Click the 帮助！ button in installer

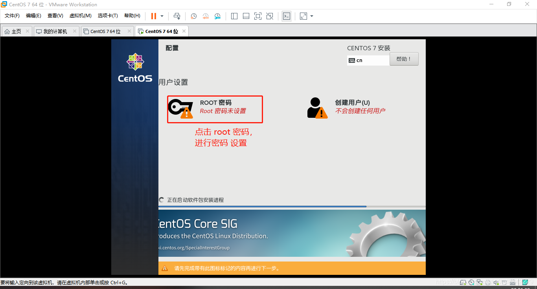(x=404, y=59)
